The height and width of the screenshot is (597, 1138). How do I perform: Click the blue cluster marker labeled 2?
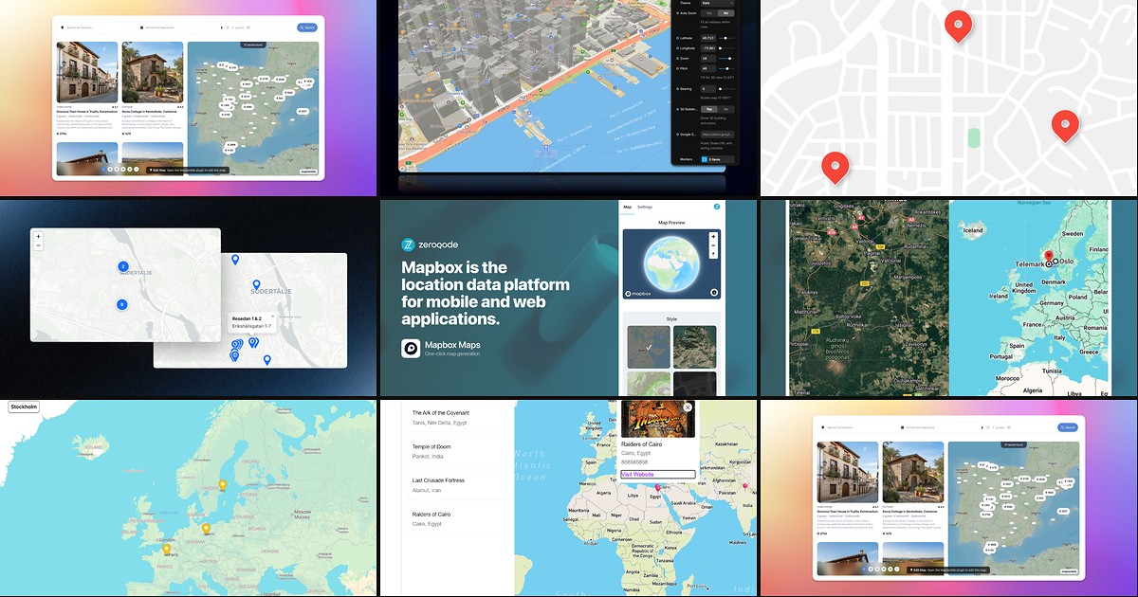[123, 266]
